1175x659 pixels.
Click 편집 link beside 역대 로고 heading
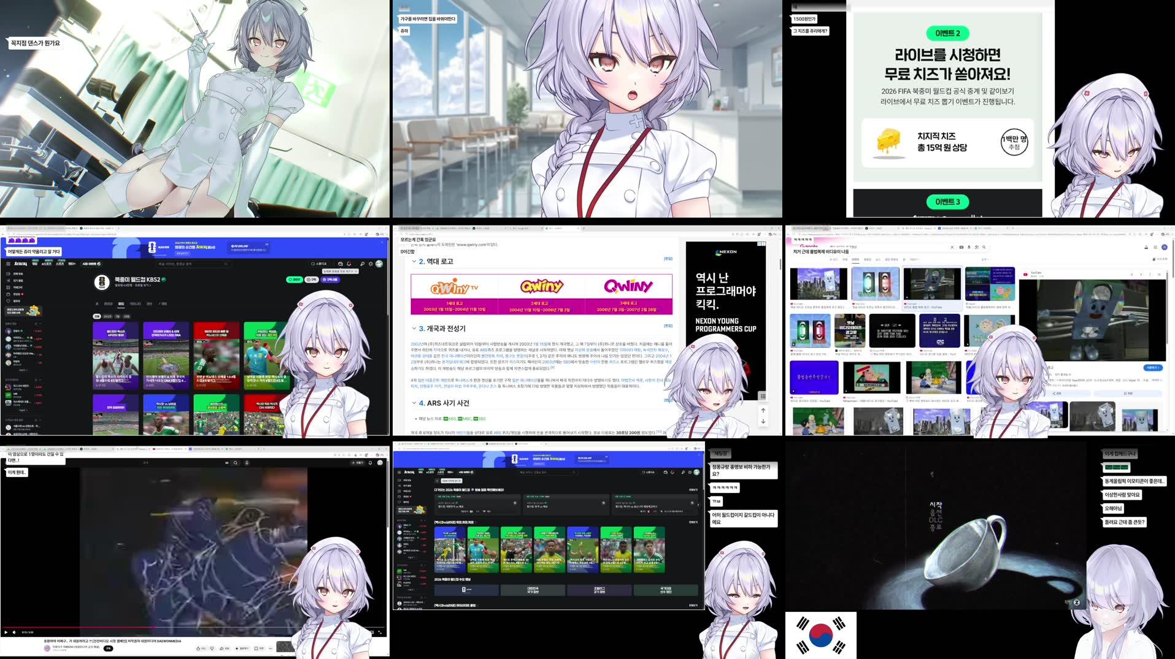click(x=668, y=259)
